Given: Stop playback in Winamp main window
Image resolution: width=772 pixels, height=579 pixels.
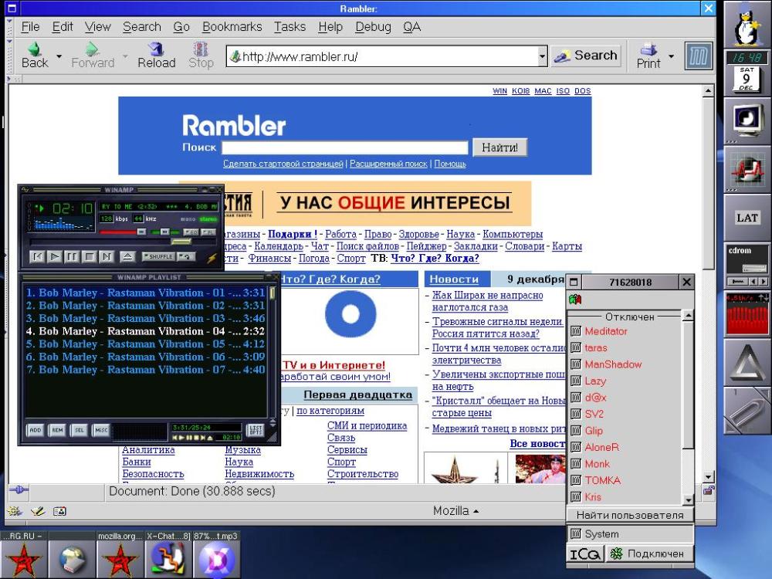Looking at the screenshot, I should point(89,256).
